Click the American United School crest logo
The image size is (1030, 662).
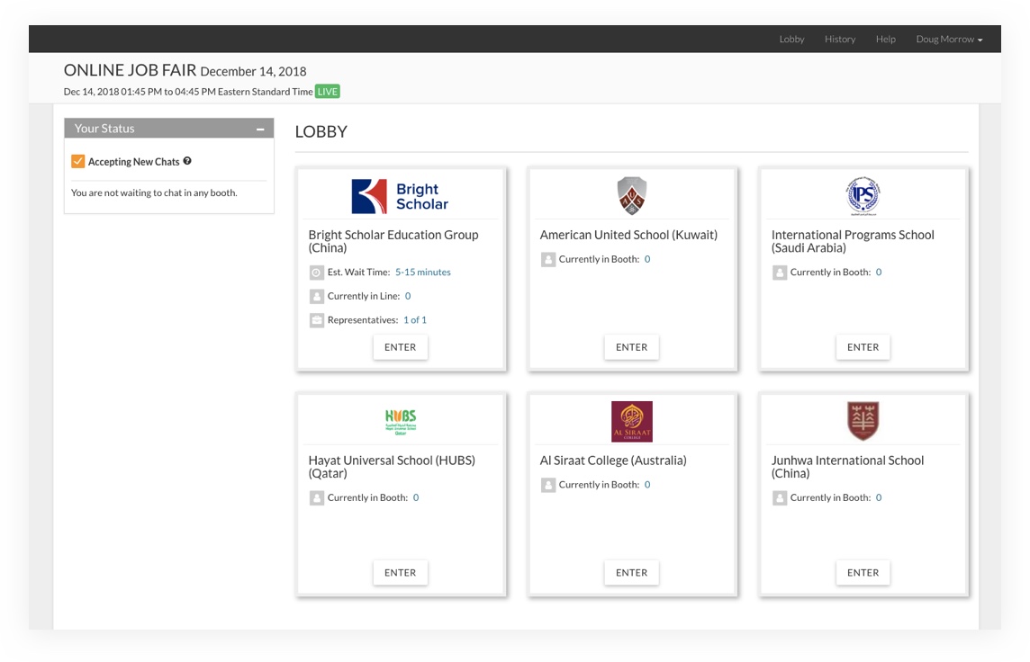[632, 195]
